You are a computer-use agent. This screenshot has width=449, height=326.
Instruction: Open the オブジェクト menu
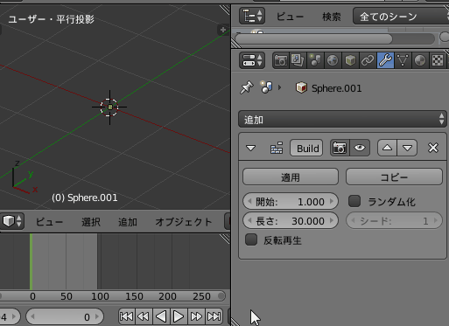coord(184,222)
